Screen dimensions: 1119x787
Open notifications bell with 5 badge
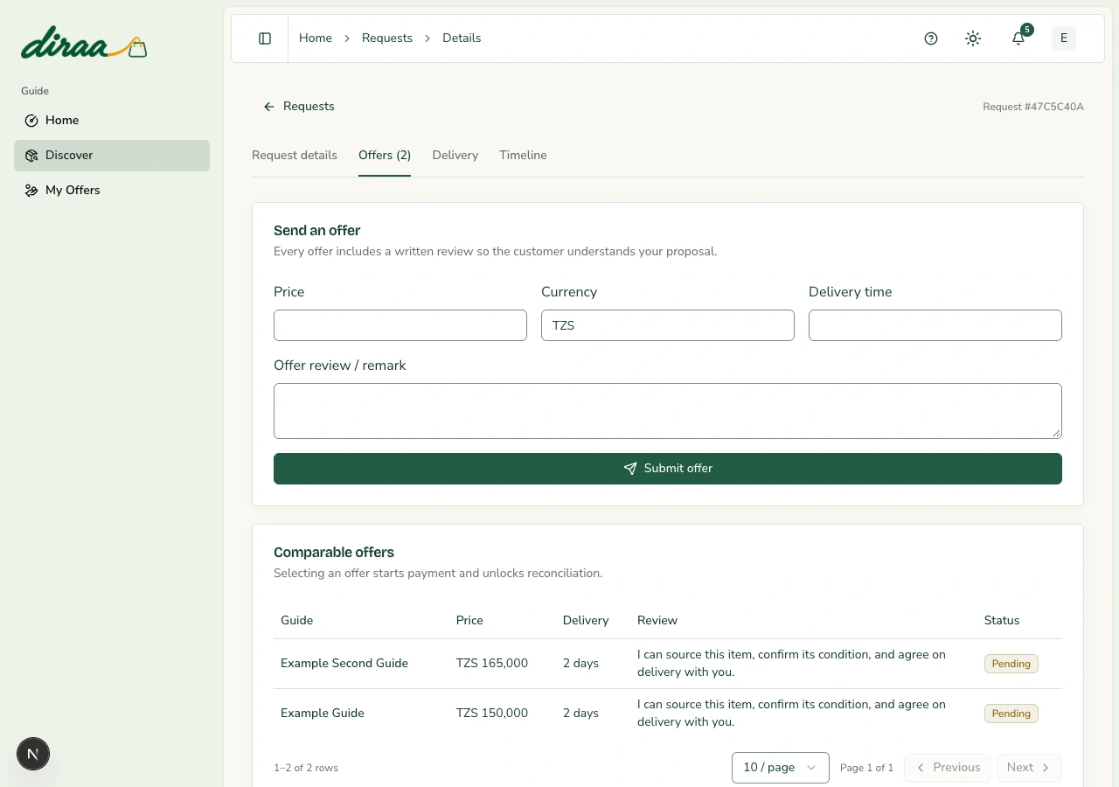(x=1018, y=38)
